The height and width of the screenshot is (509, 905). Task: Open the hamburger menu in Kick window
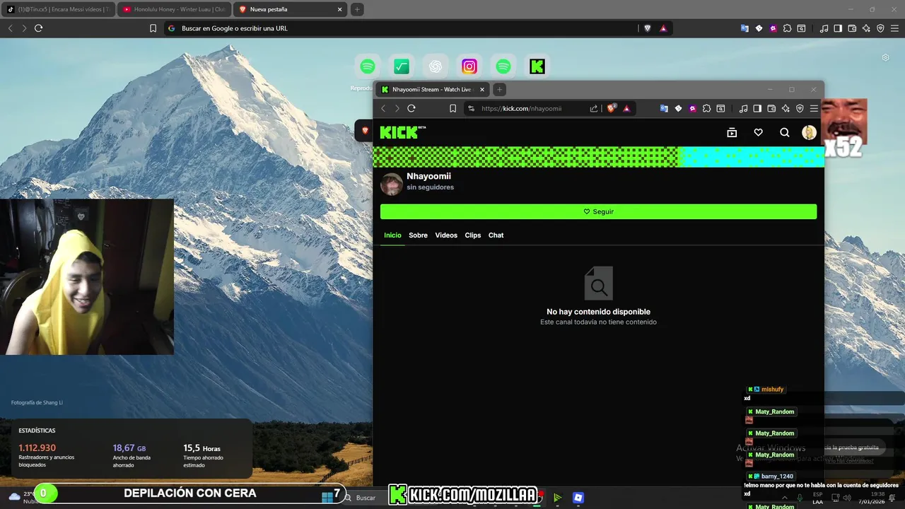[x=814, y=108]
